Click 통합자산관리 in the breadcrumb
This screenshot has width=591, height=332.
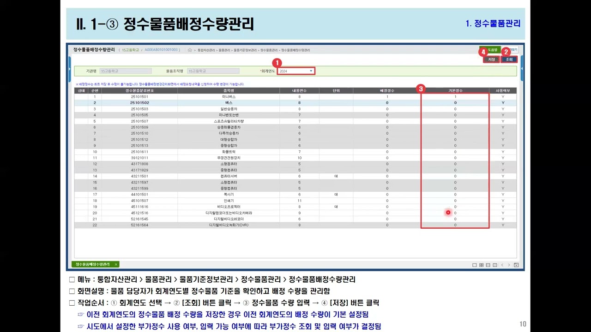[x=206, y=50]
